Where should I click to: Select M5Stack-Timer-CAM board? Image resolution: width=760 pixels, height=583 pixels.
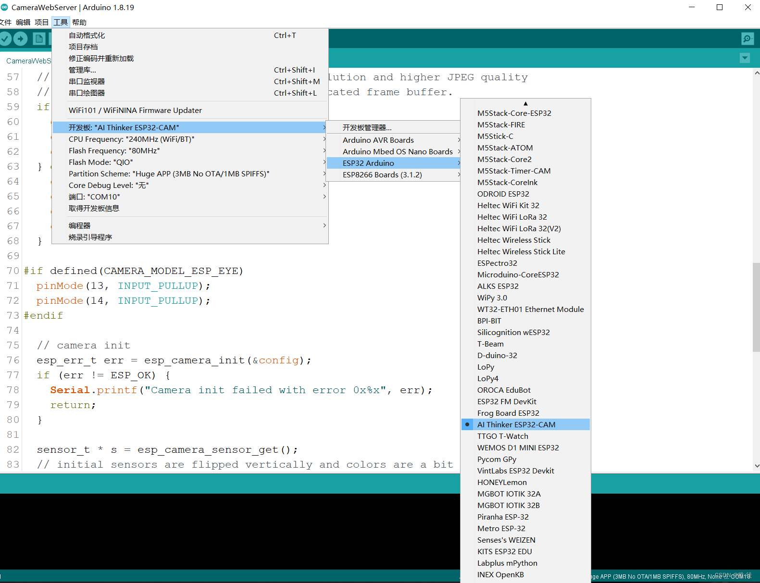tap(525, 171)
